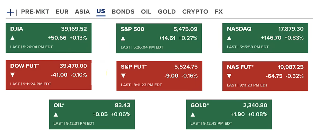Click the S&P 500 up arrow icon
313x134 pixels.
point(123,39)
